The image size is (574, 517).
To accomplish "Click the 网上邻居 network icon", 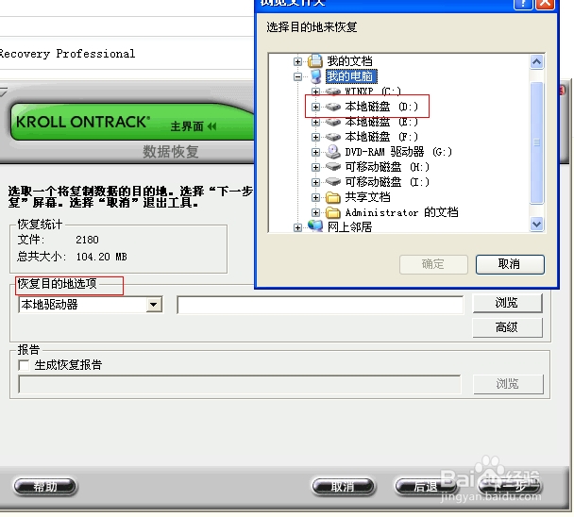I will [x=315, y=226].
